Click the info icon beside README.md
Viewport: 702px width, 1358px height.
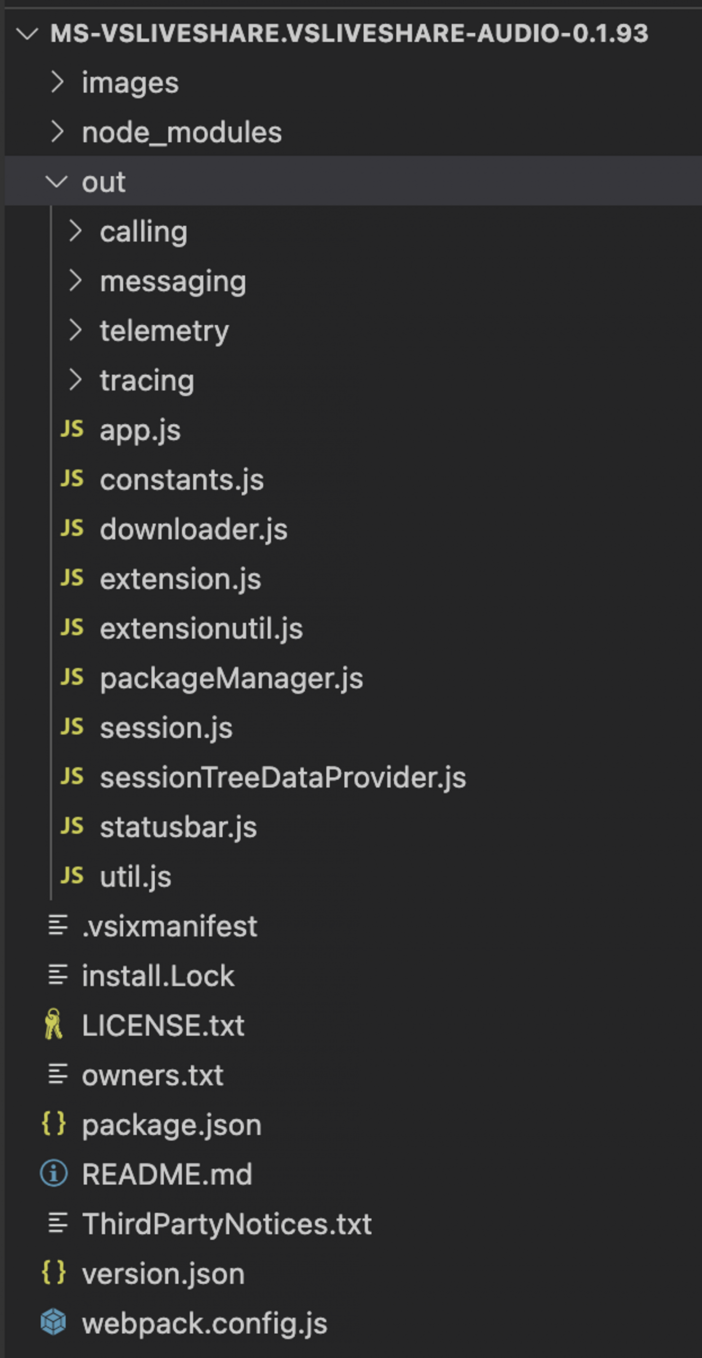(x=54, y=1174)
